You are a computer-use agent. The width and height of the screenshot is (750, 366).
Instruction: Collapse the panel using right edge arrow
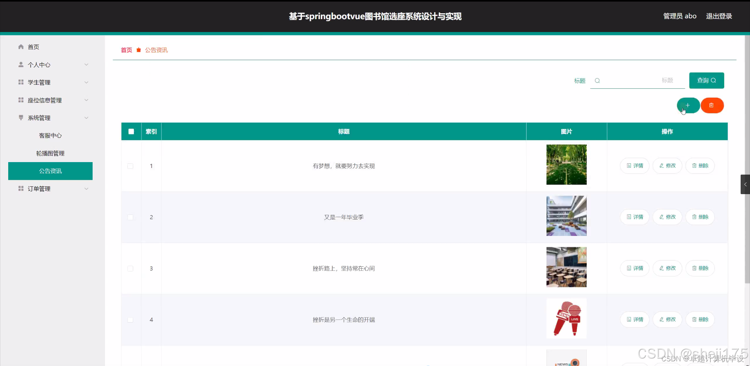(745, 184)
